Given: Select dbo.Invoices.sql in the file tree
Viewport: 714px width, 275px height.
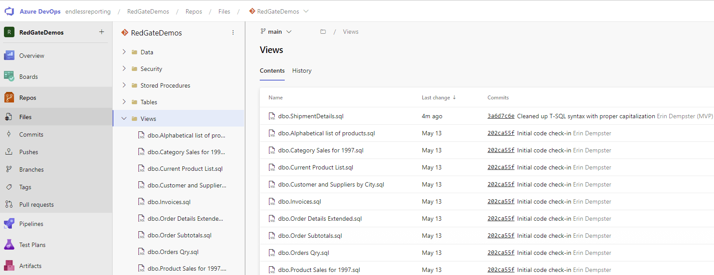Looking at the screenshot, I should (169, 202).
